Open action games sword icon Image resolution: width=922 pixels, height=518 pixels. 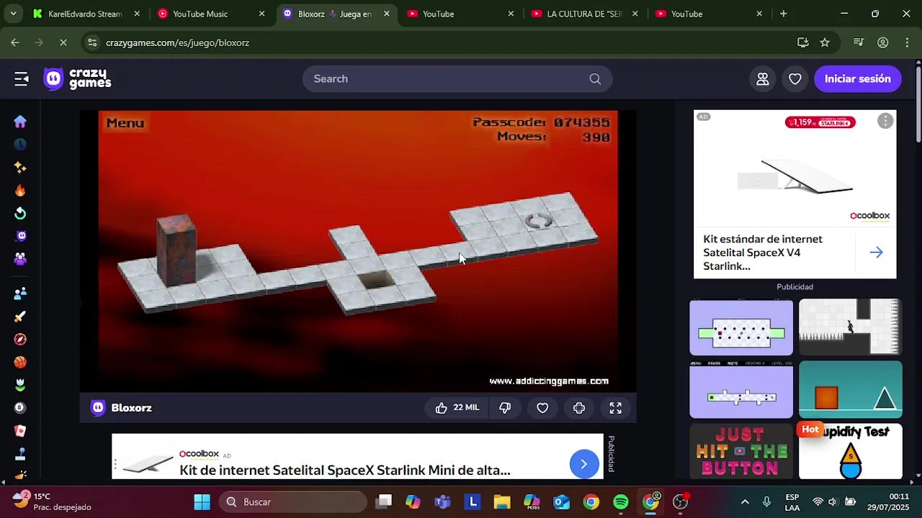pyautogui.click(x=20, y=317)
